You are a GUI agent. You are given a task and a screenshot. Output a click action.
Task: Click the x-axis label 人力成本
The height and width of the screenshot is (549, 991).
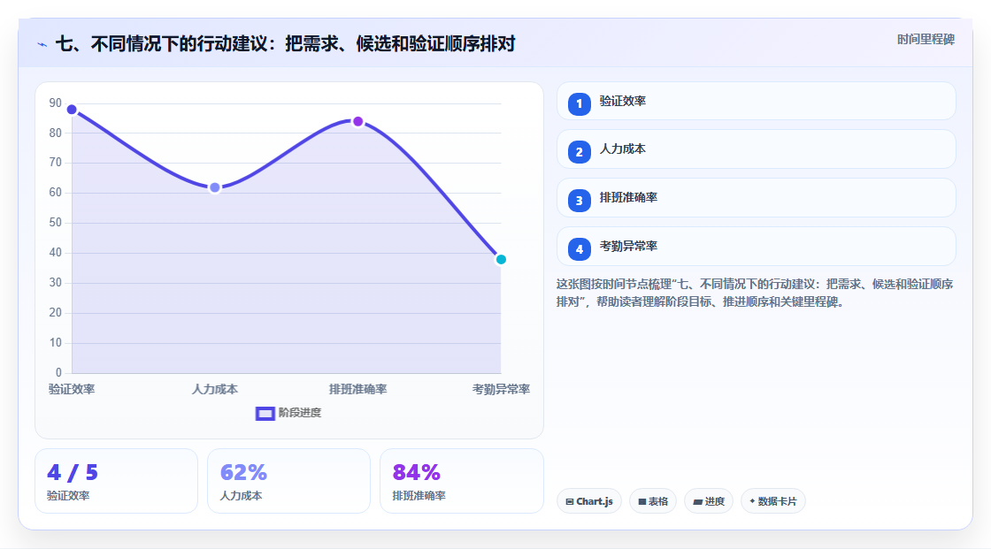click(x=215, y=389)
